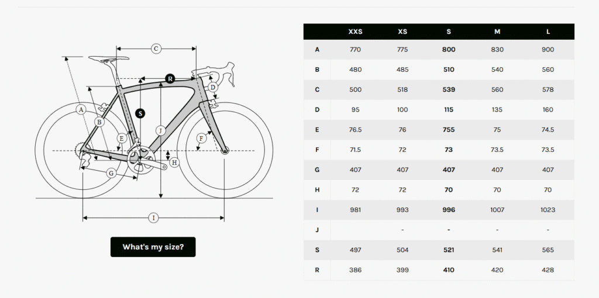Select the circled E seat angle label
The height and width of the screenshot is (298, 599).
(122, 138)
